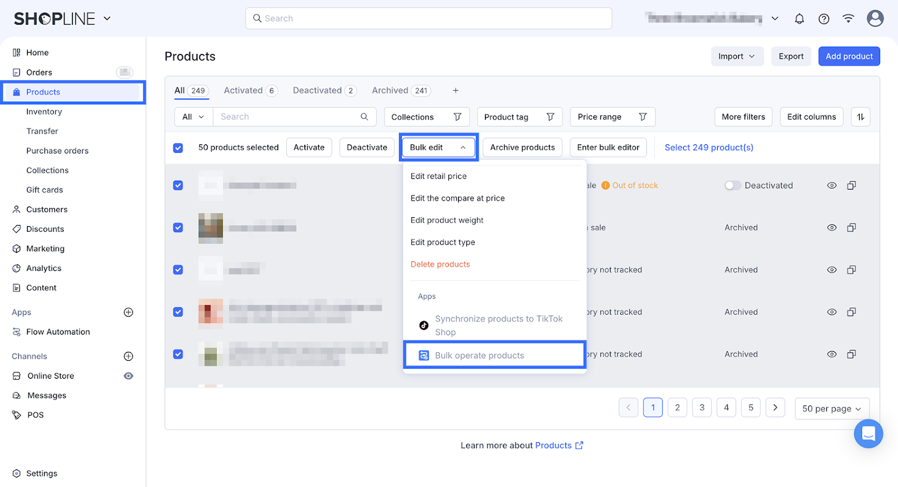Viewport: 898px width, 487px height.
Task: Collapse the Bulk edit dropdown
Action: 438,148
